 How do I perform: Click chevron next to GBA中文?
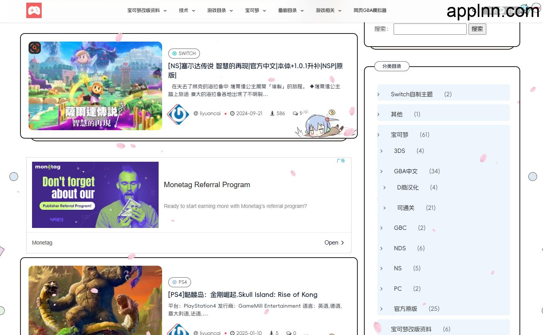click(381, 171)
